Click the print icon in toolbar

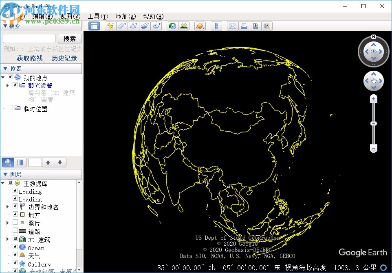tap(244, 26)
